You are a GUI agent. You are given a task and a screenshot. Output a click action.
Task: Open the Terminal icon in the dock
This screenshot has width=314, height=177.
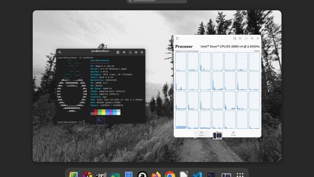[x=211, y=174]
